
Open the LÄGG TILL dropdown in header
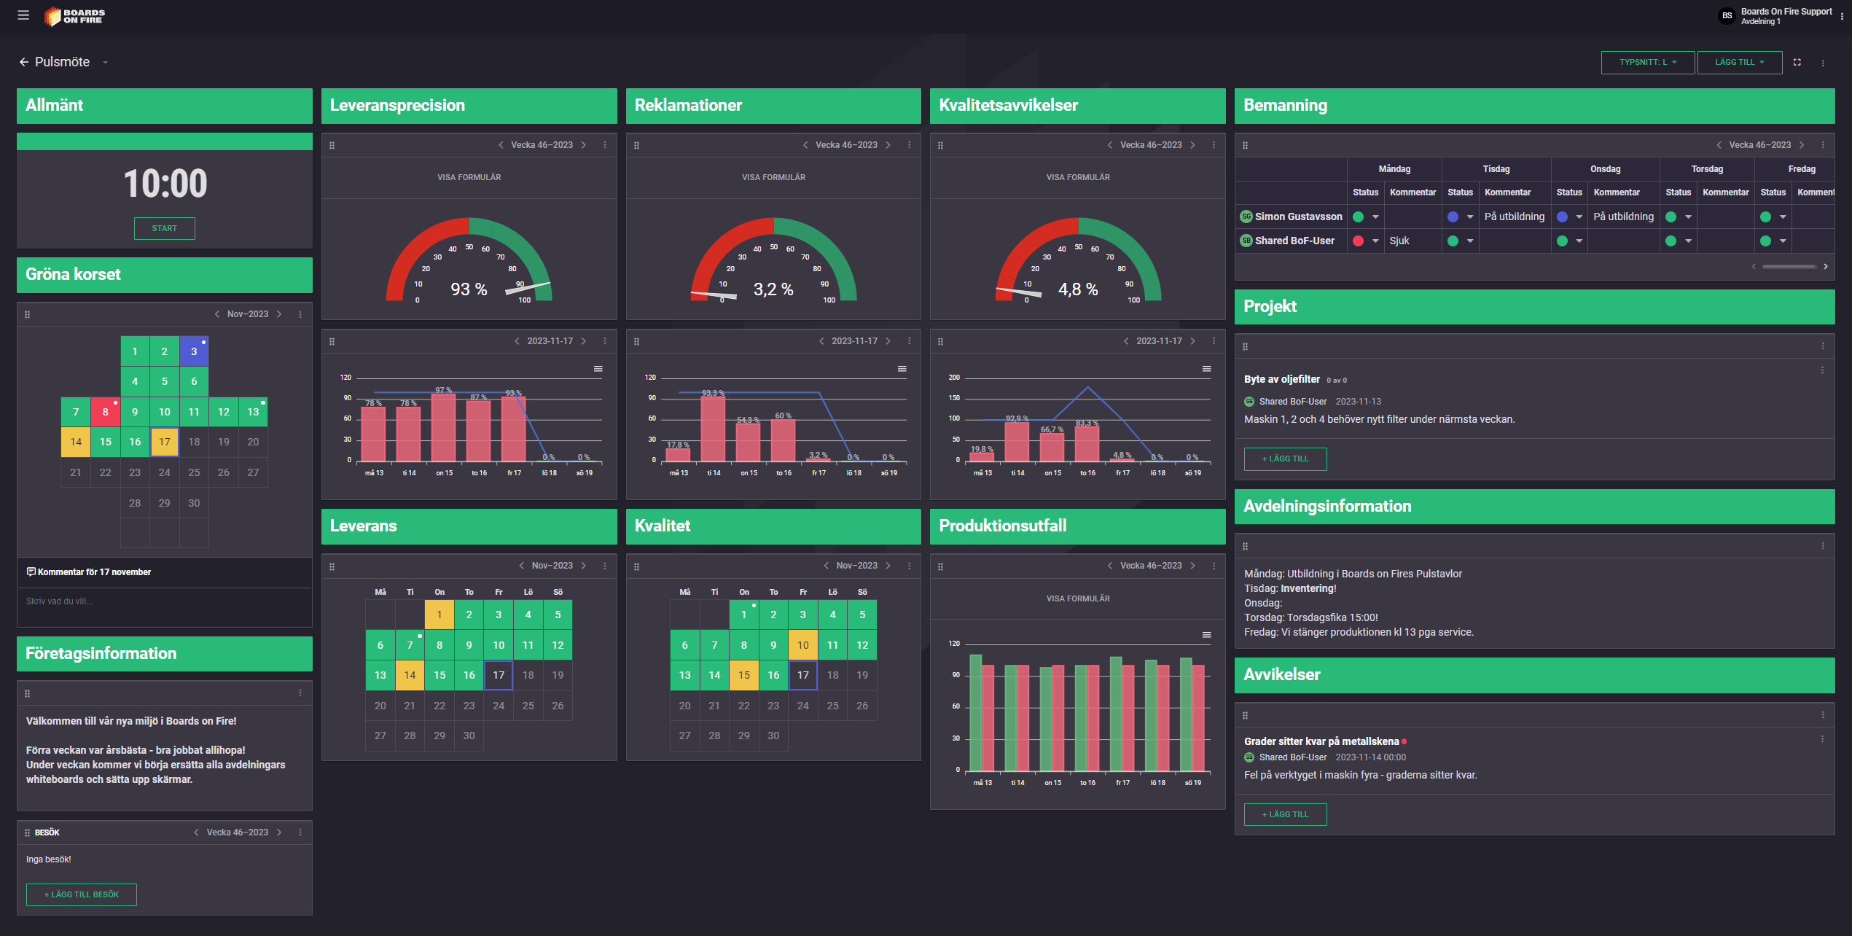pos(1739,62)
